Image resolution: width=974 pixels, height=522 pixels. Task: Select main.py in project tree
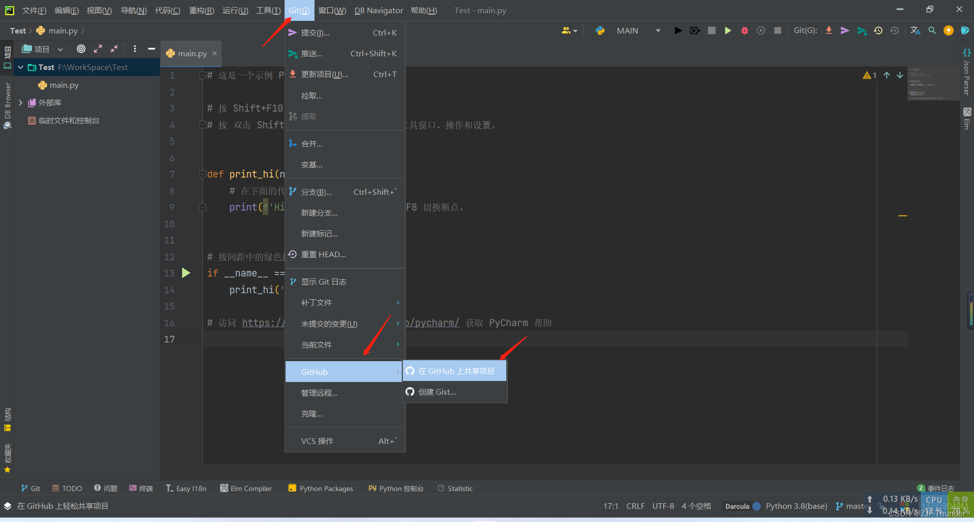coord(64,85)
